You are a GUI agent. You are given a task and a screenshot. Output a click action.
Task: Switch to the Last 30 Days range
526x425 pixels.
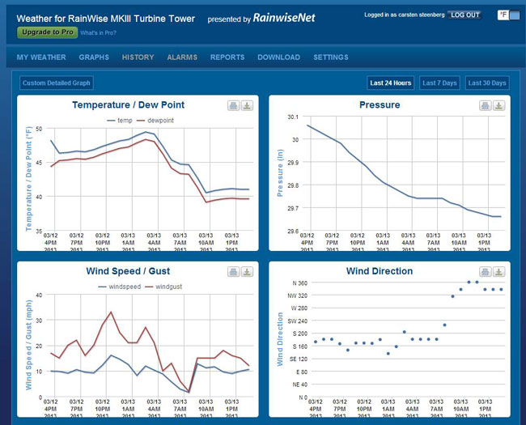click(487, 83)
